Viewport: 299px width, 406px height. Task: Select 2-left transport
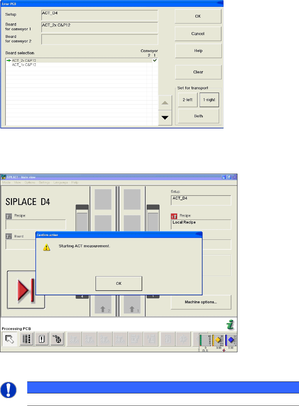(187, 100)
